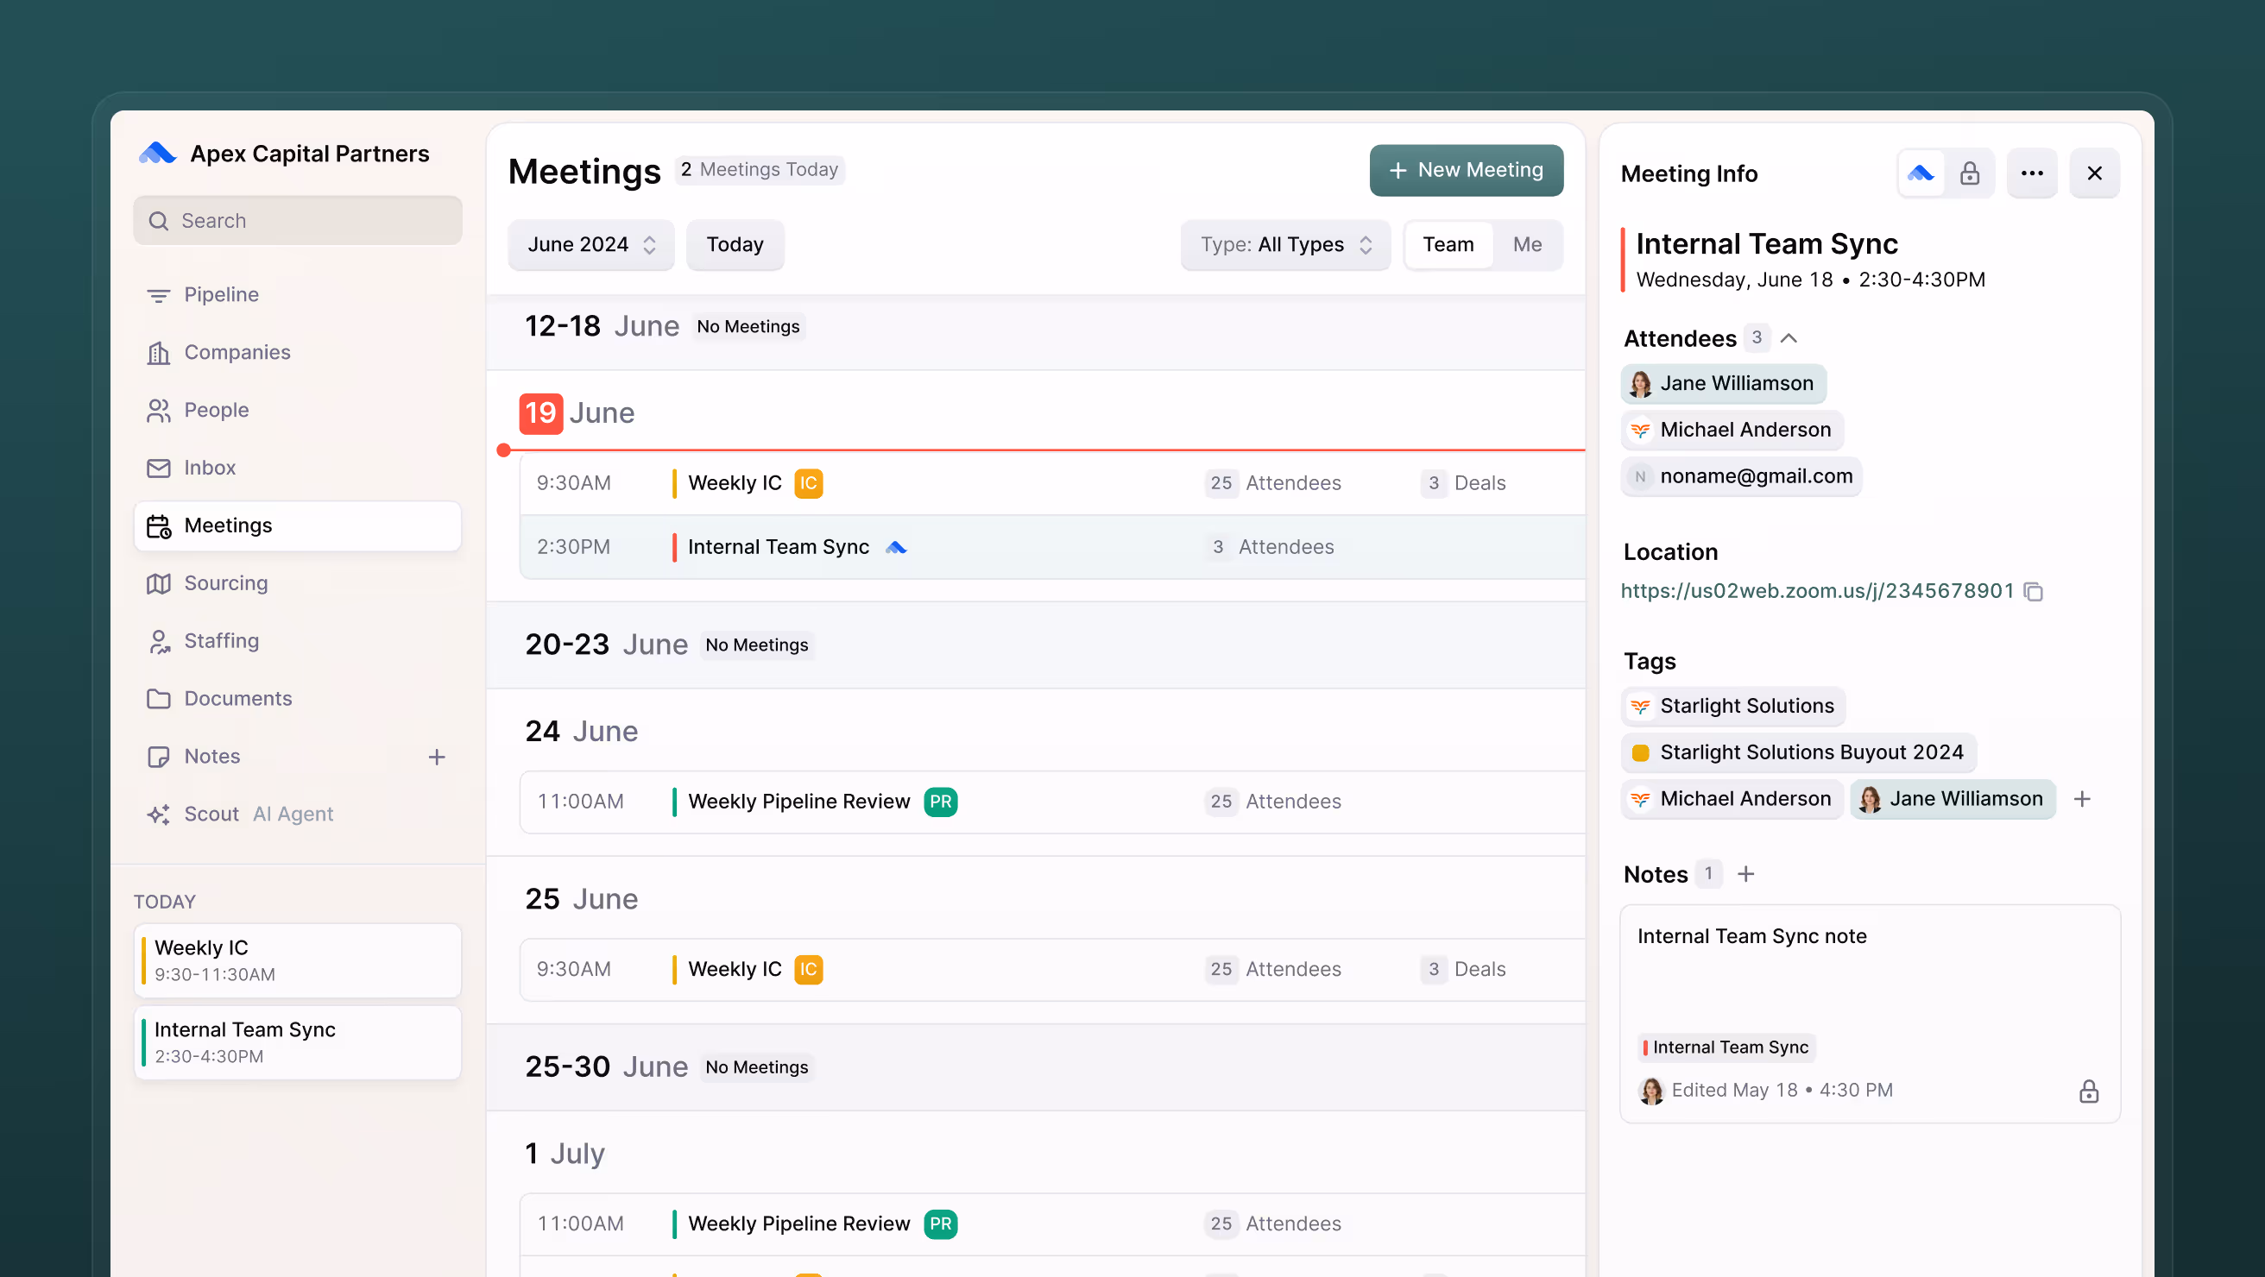Click attendee chip Jane Williamson

point(1724,384)
